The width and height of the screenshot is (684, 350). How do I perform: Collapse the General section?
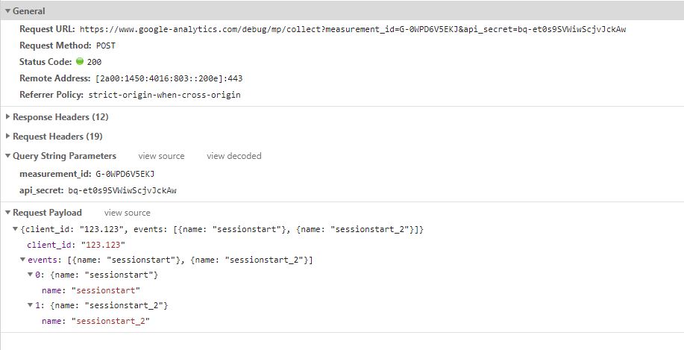(x=7, y=11)
